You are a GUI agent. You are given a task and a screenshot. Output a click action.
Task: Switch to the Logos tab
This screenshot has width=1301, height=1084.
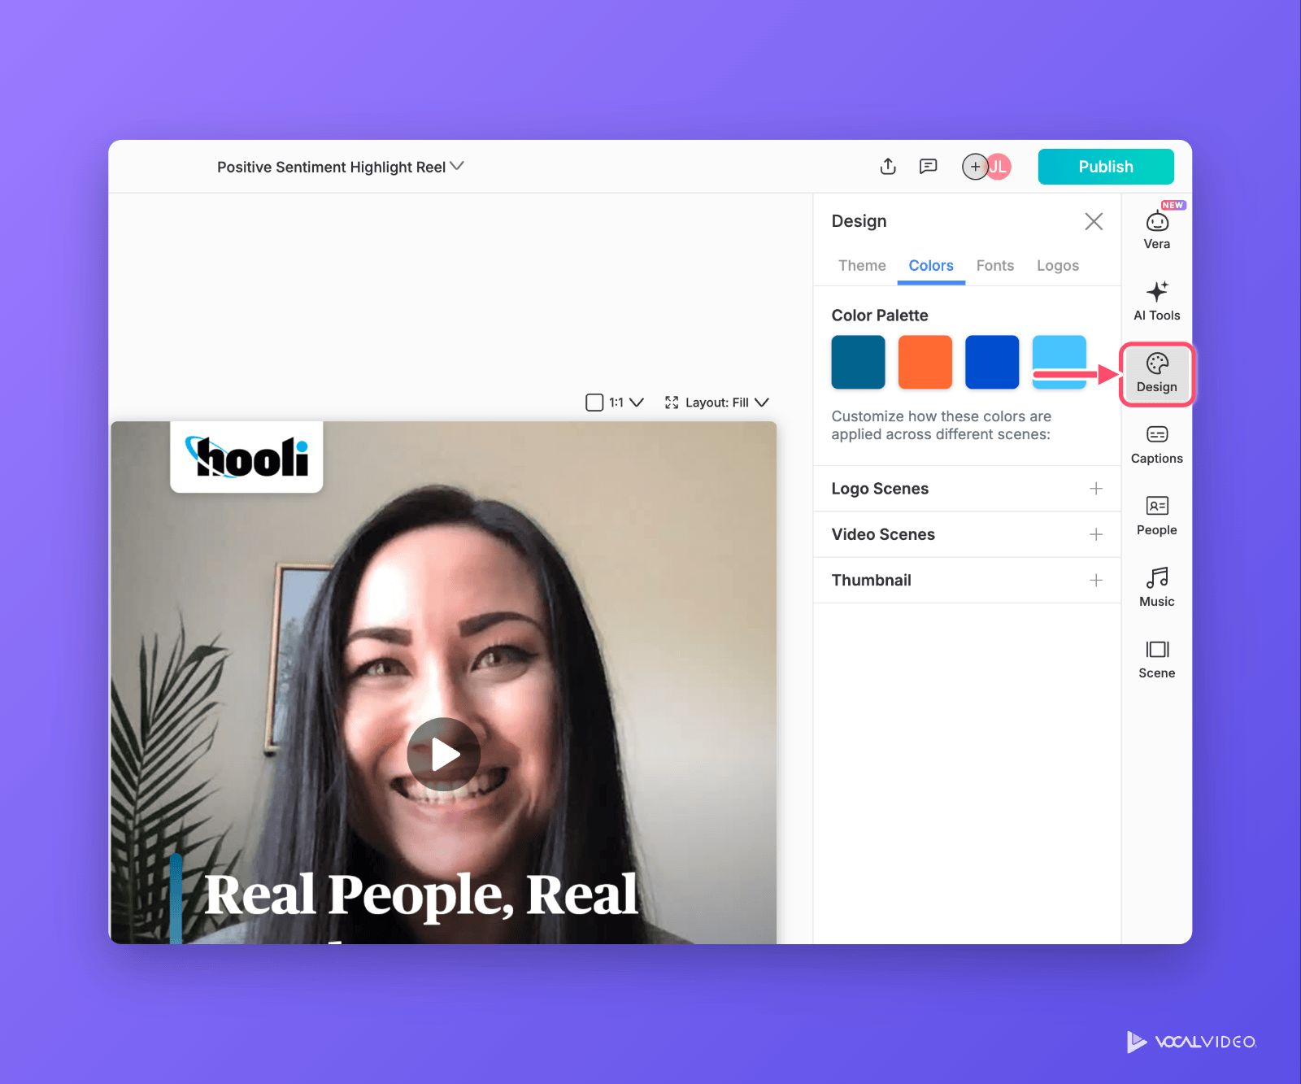1058,266
